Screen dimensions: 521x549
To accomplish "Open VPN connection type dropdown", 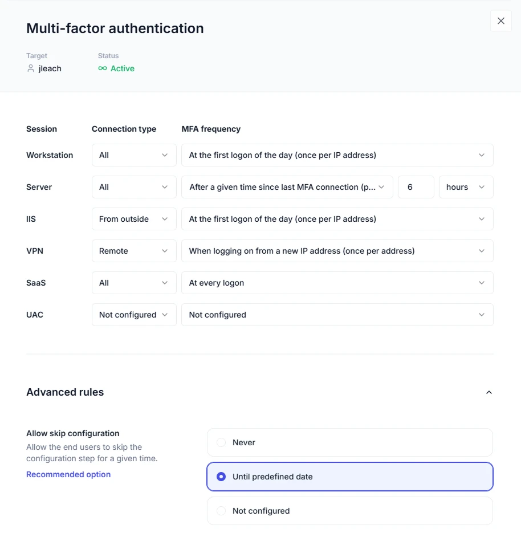I will click(134, 251).
